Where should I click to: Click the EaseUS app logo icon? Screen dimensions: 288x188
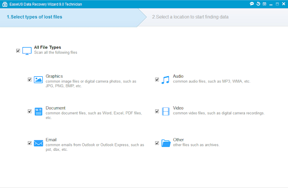tap(5, 4)
